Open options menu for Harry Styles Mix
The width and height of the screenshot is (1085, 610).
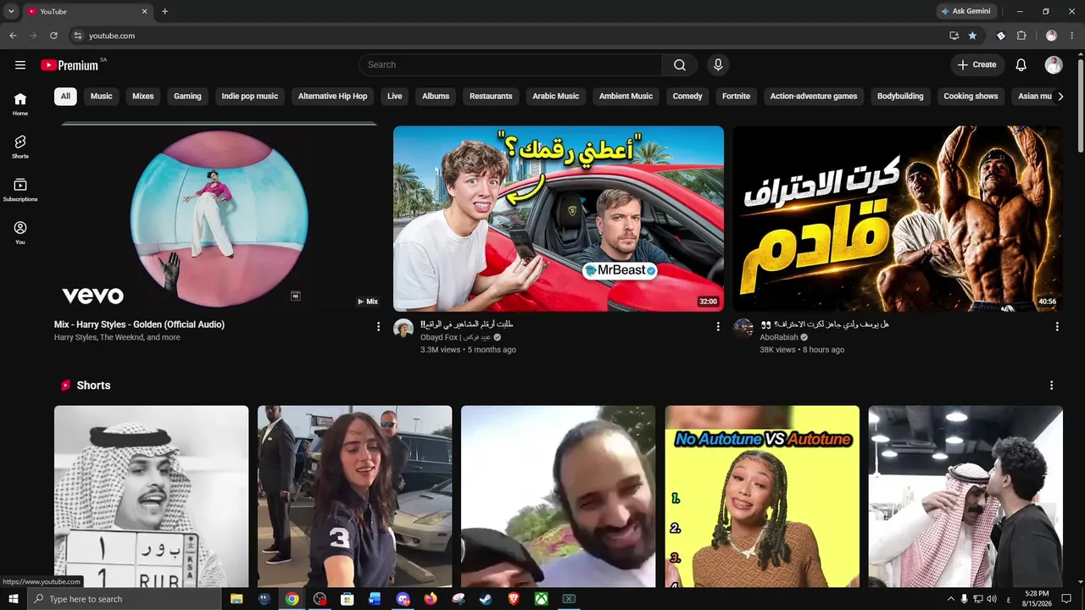(378, 327)
